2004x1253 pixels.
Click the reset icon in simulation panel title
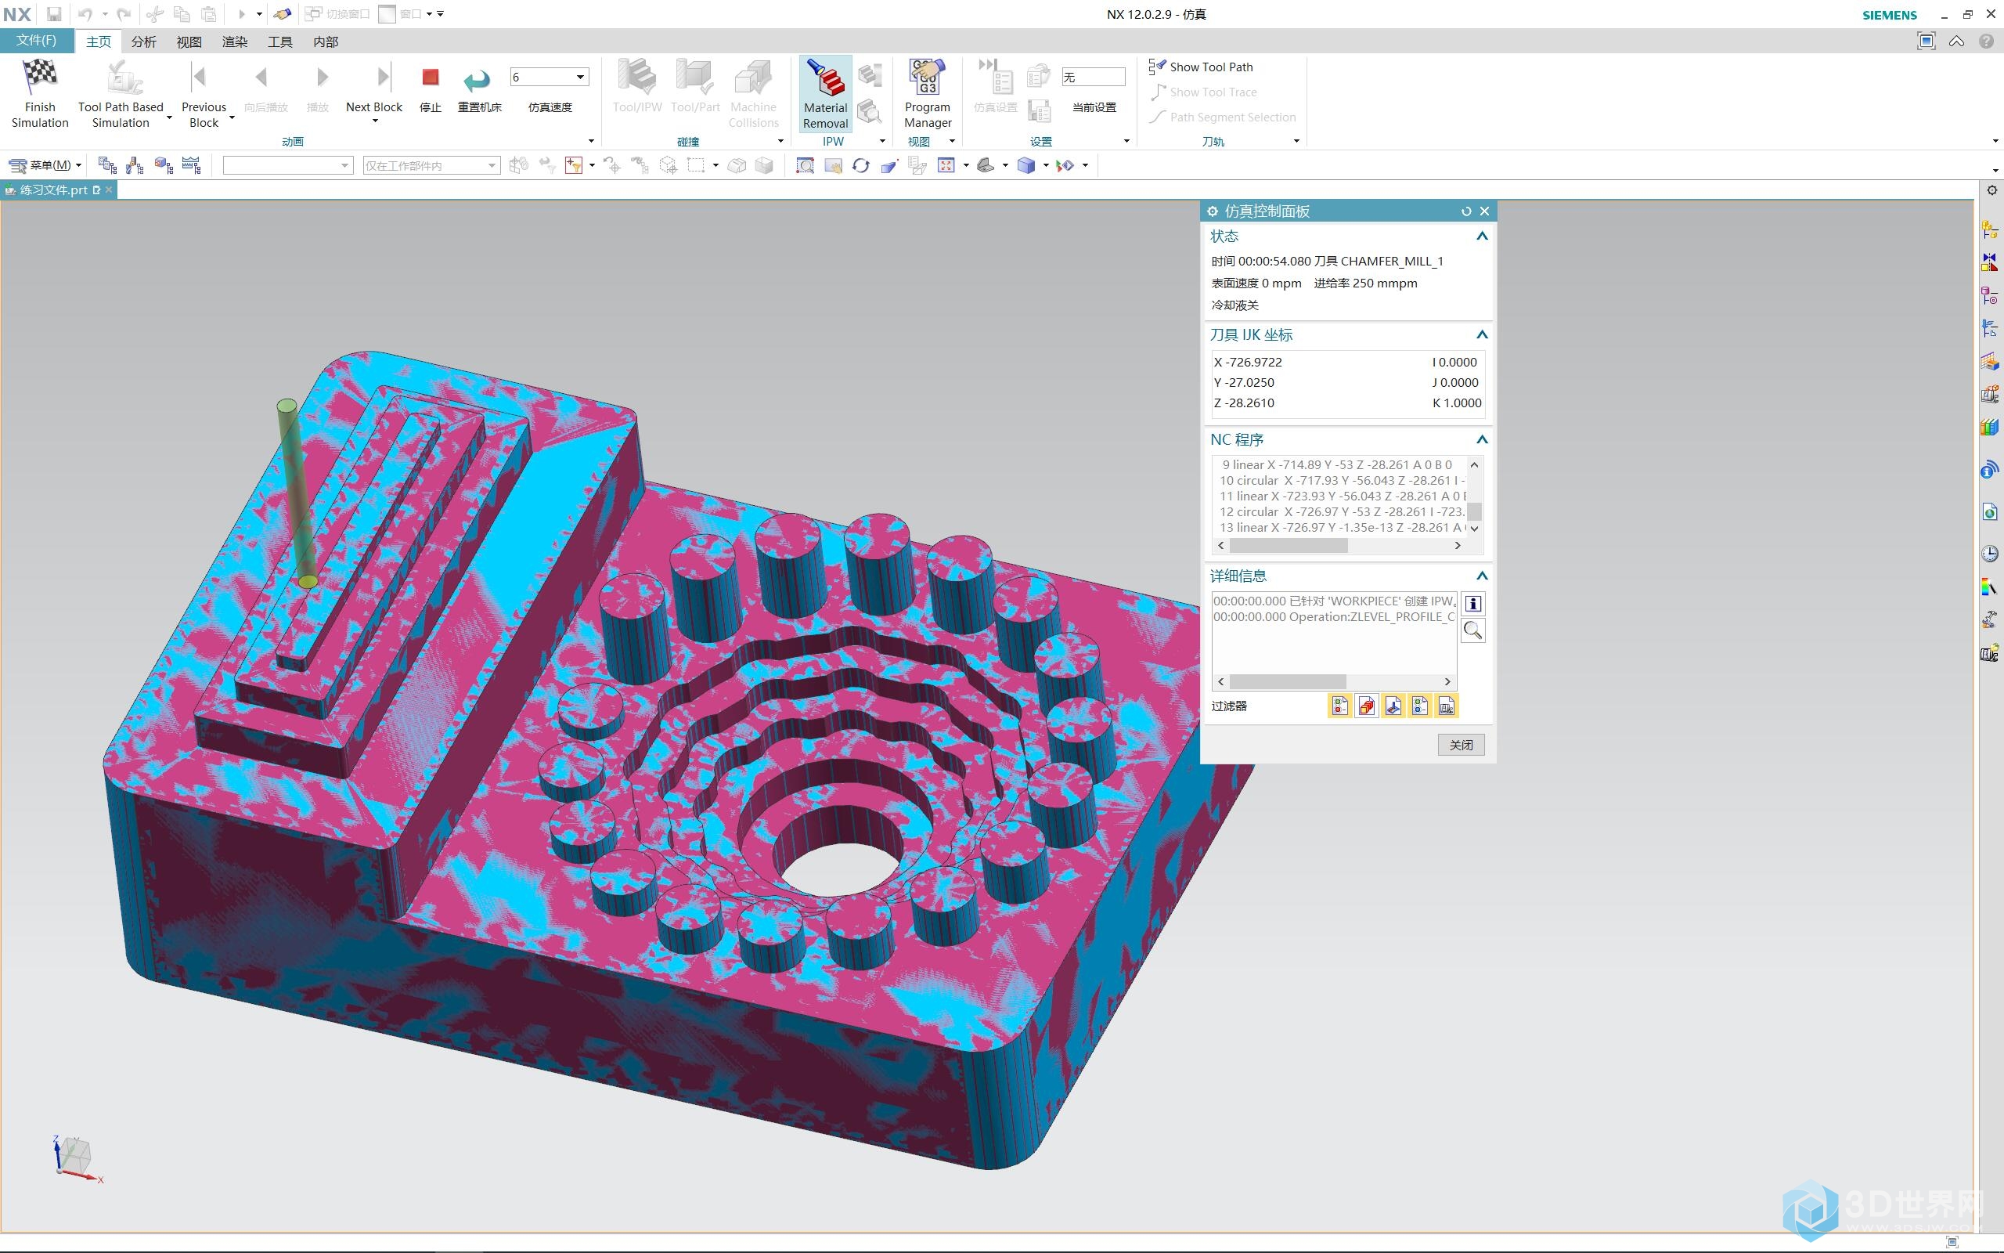click(x=1465, y=211)
